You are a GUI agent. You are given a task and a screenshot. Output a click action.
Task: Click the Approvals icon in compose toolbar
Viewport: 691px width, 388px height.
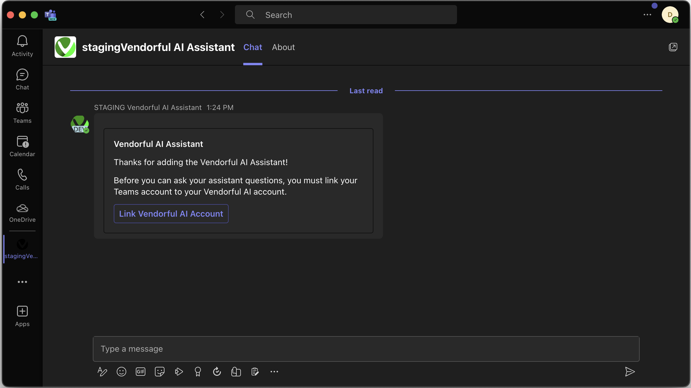click(217, 372)
